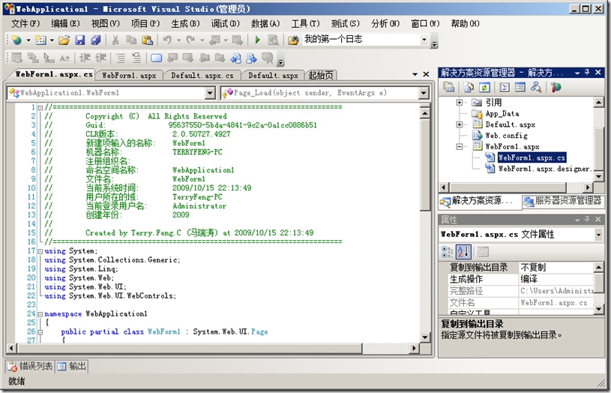Expand the 引用 references node
This screenshot has width=611, height=393.
460,103
